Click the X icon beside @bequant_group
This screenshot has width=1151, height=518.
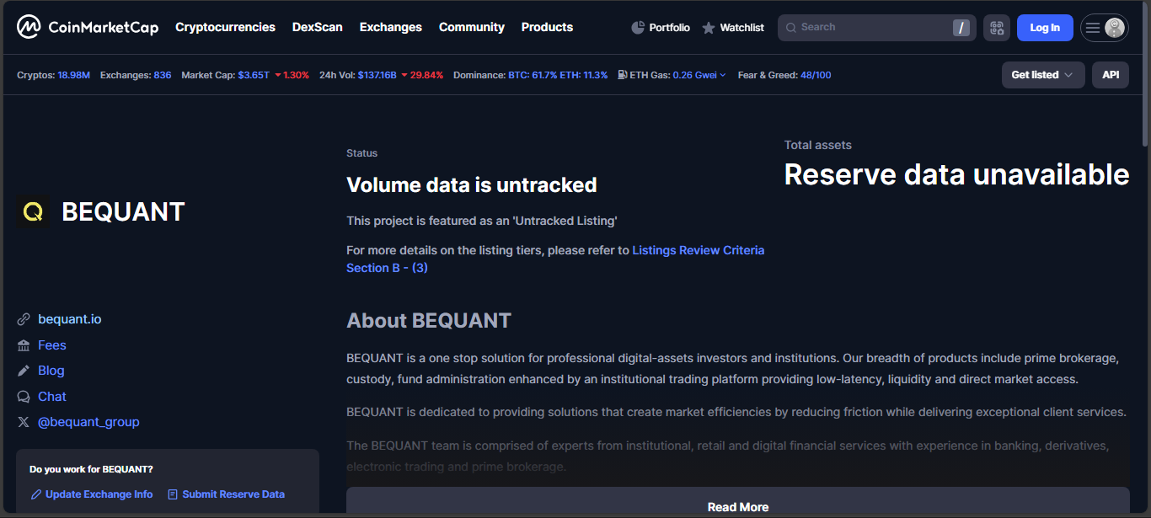pyautogui.click(x=24, y=422)
